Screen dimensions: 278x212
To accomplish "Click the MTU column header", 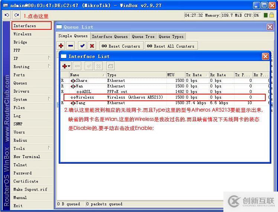I will pos(176,75).
